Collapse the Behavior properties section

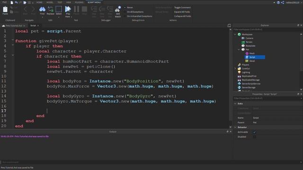coord(235,127)
